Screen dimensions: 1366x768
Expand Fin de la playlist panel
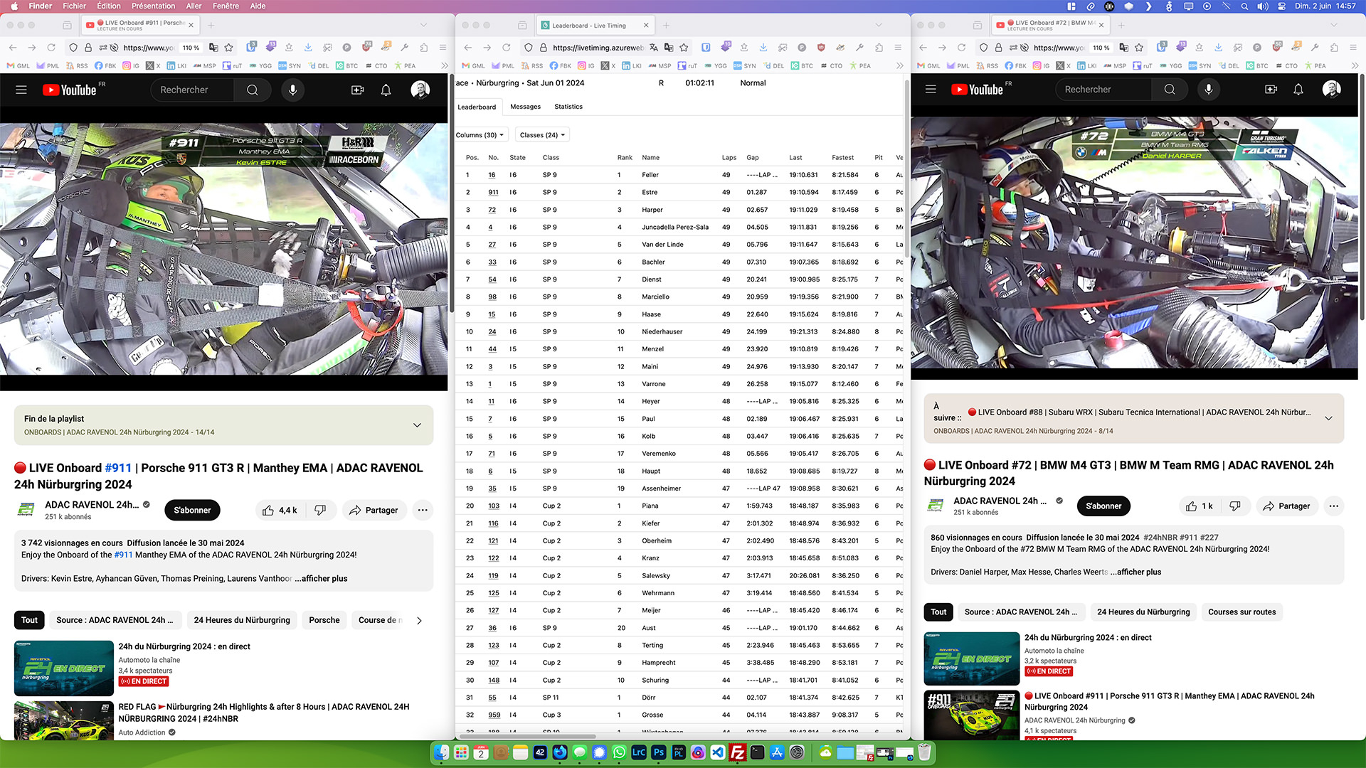point(417,425)
